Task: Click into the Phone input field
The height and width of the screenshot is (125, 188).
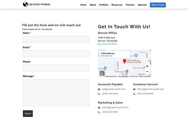Action: point(56,68)
